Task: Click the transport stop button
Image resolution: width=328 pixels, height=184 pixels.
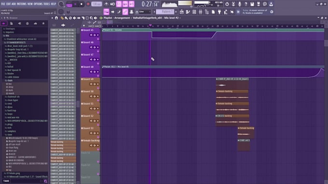Action: tap(82, 4)
